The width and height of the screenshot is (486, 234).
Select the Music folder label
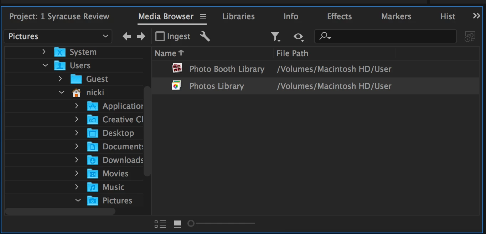[x=113, y=187]
